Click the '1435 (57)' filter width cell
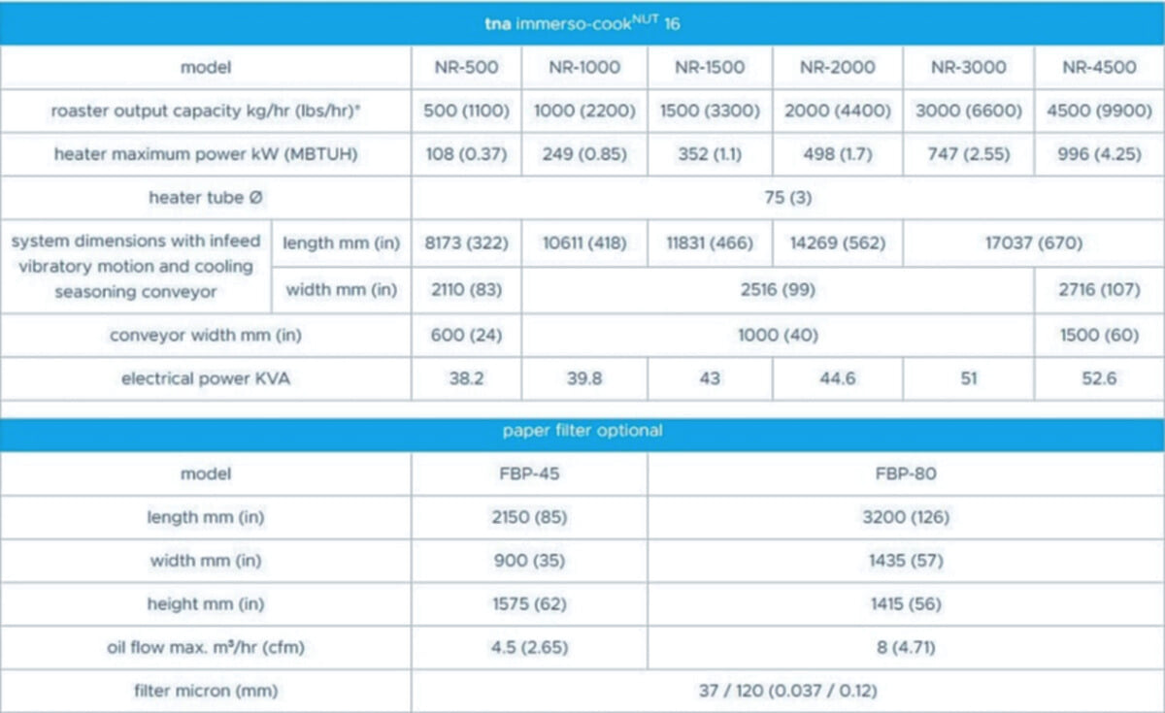 [x=906, y=561]
